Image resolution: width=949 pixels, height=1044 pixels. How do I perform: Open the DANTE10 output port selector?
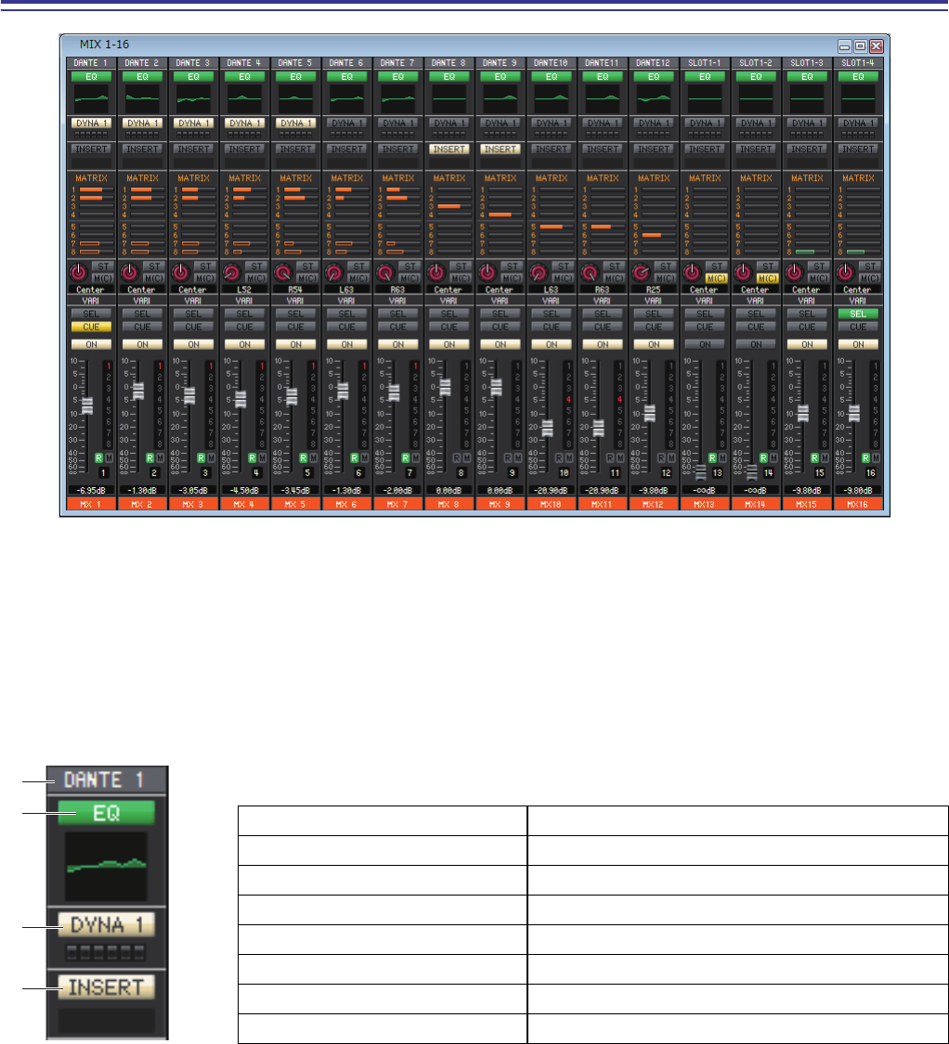point(552,62)
